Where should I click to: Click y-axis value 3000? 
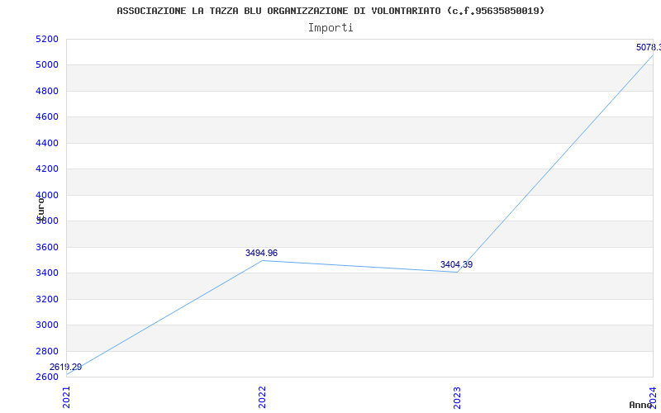point(47,325)
